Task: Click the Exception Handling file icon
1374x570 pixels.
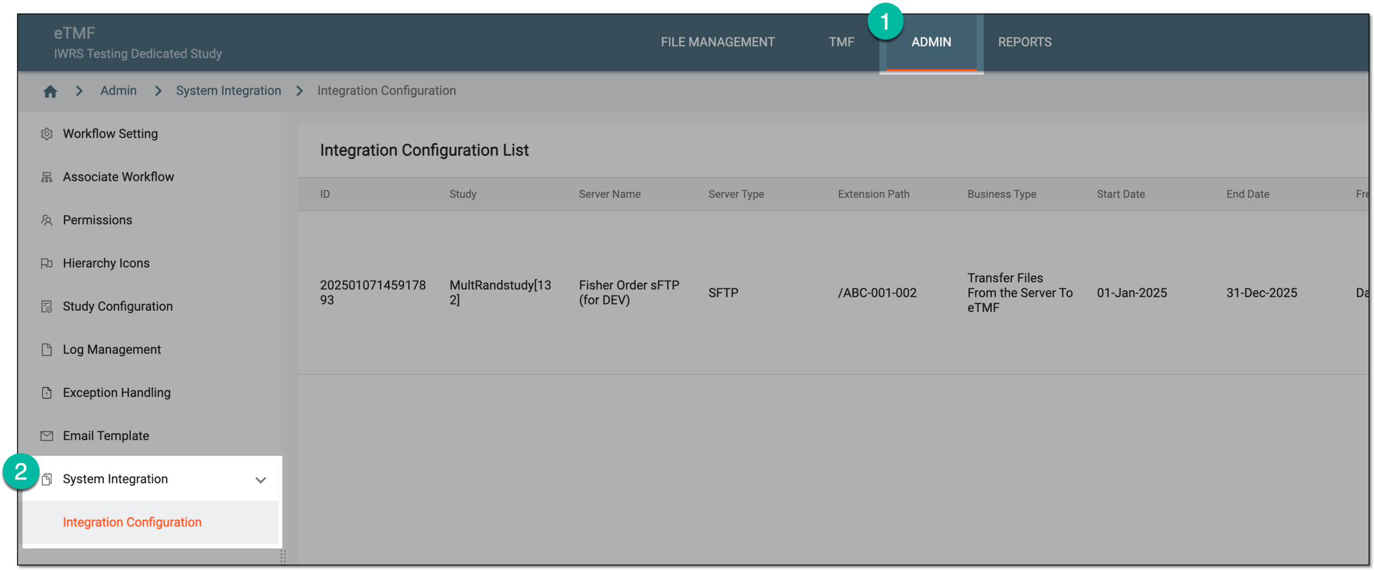Action: click(47, 392)
